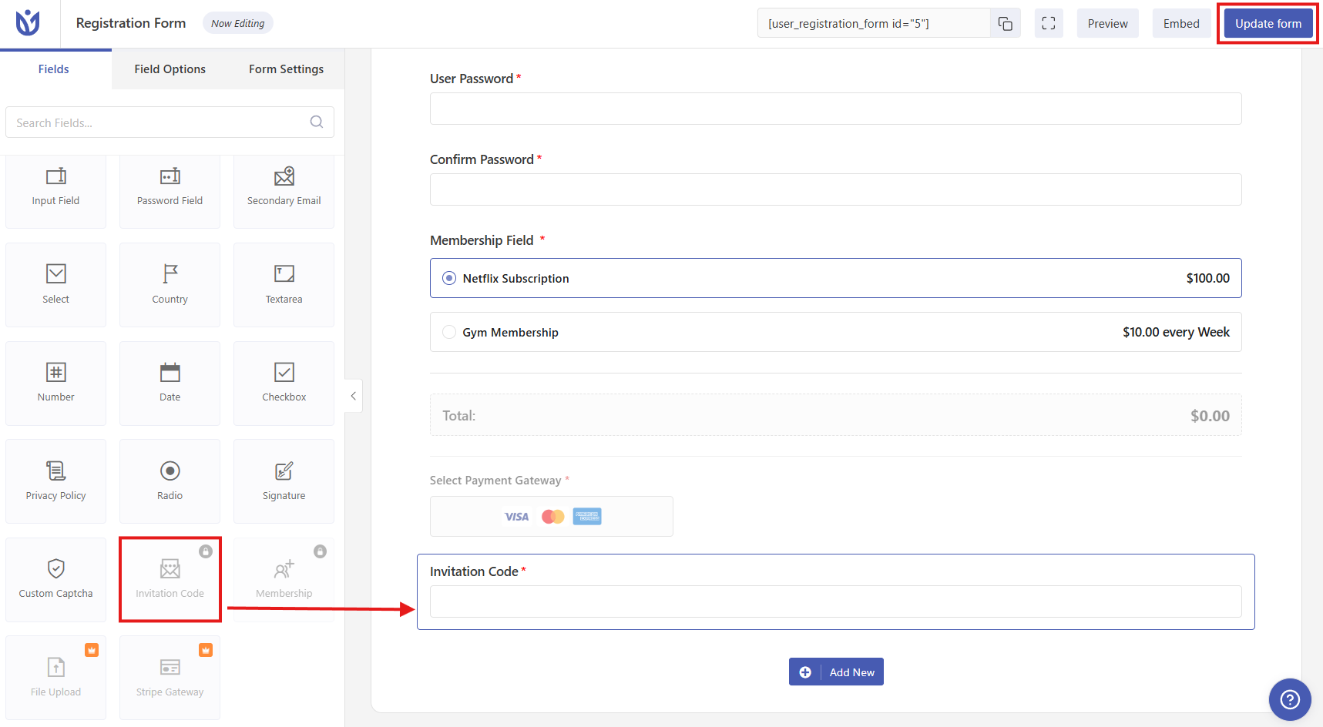Focus the Search Fields input

[170, 122]
